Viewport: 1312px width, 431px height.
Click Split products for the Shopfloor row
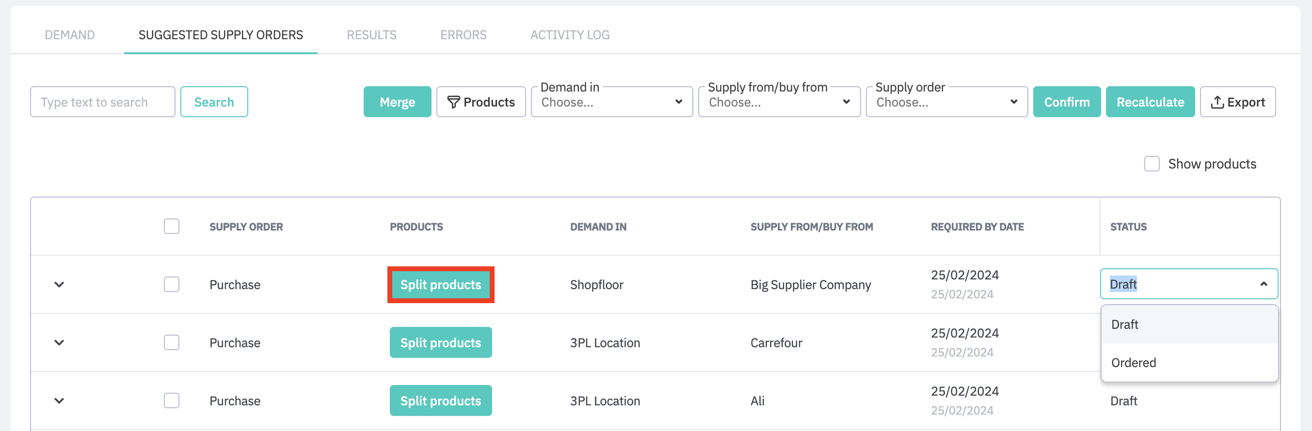tap(441, 284)
